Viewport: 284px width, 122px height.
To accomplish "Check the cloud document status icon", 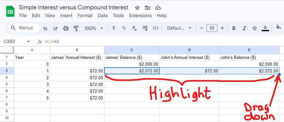I will [x=158, y=8].
